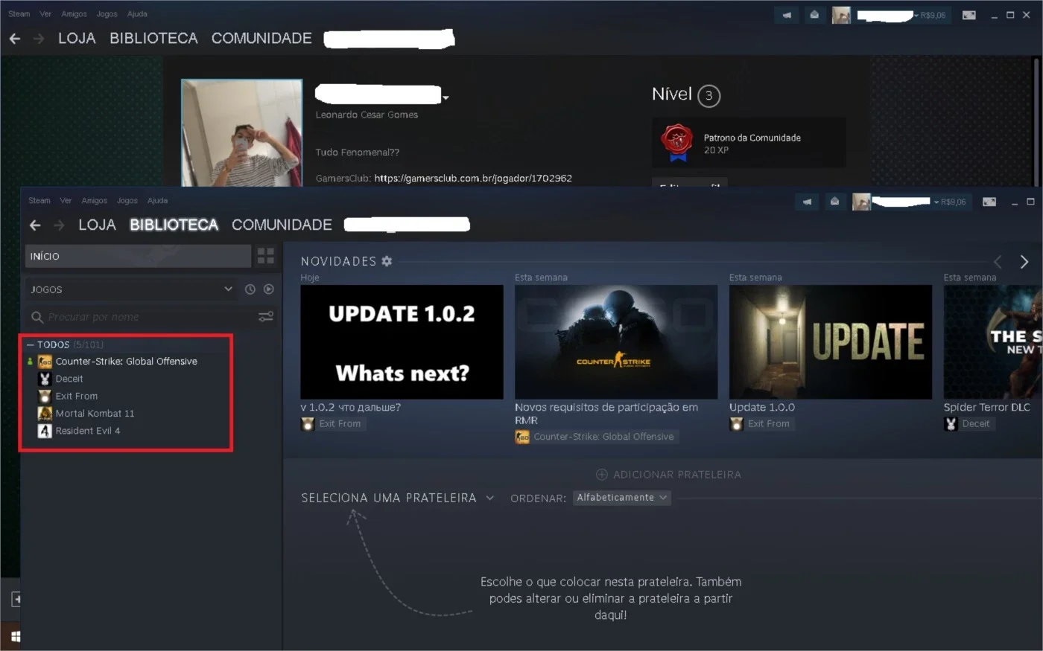The height and width of the screenshot is (651, 1043).
Task: Open Update 1.0.0 hallway news thumbnail
Action: (831, 342)
